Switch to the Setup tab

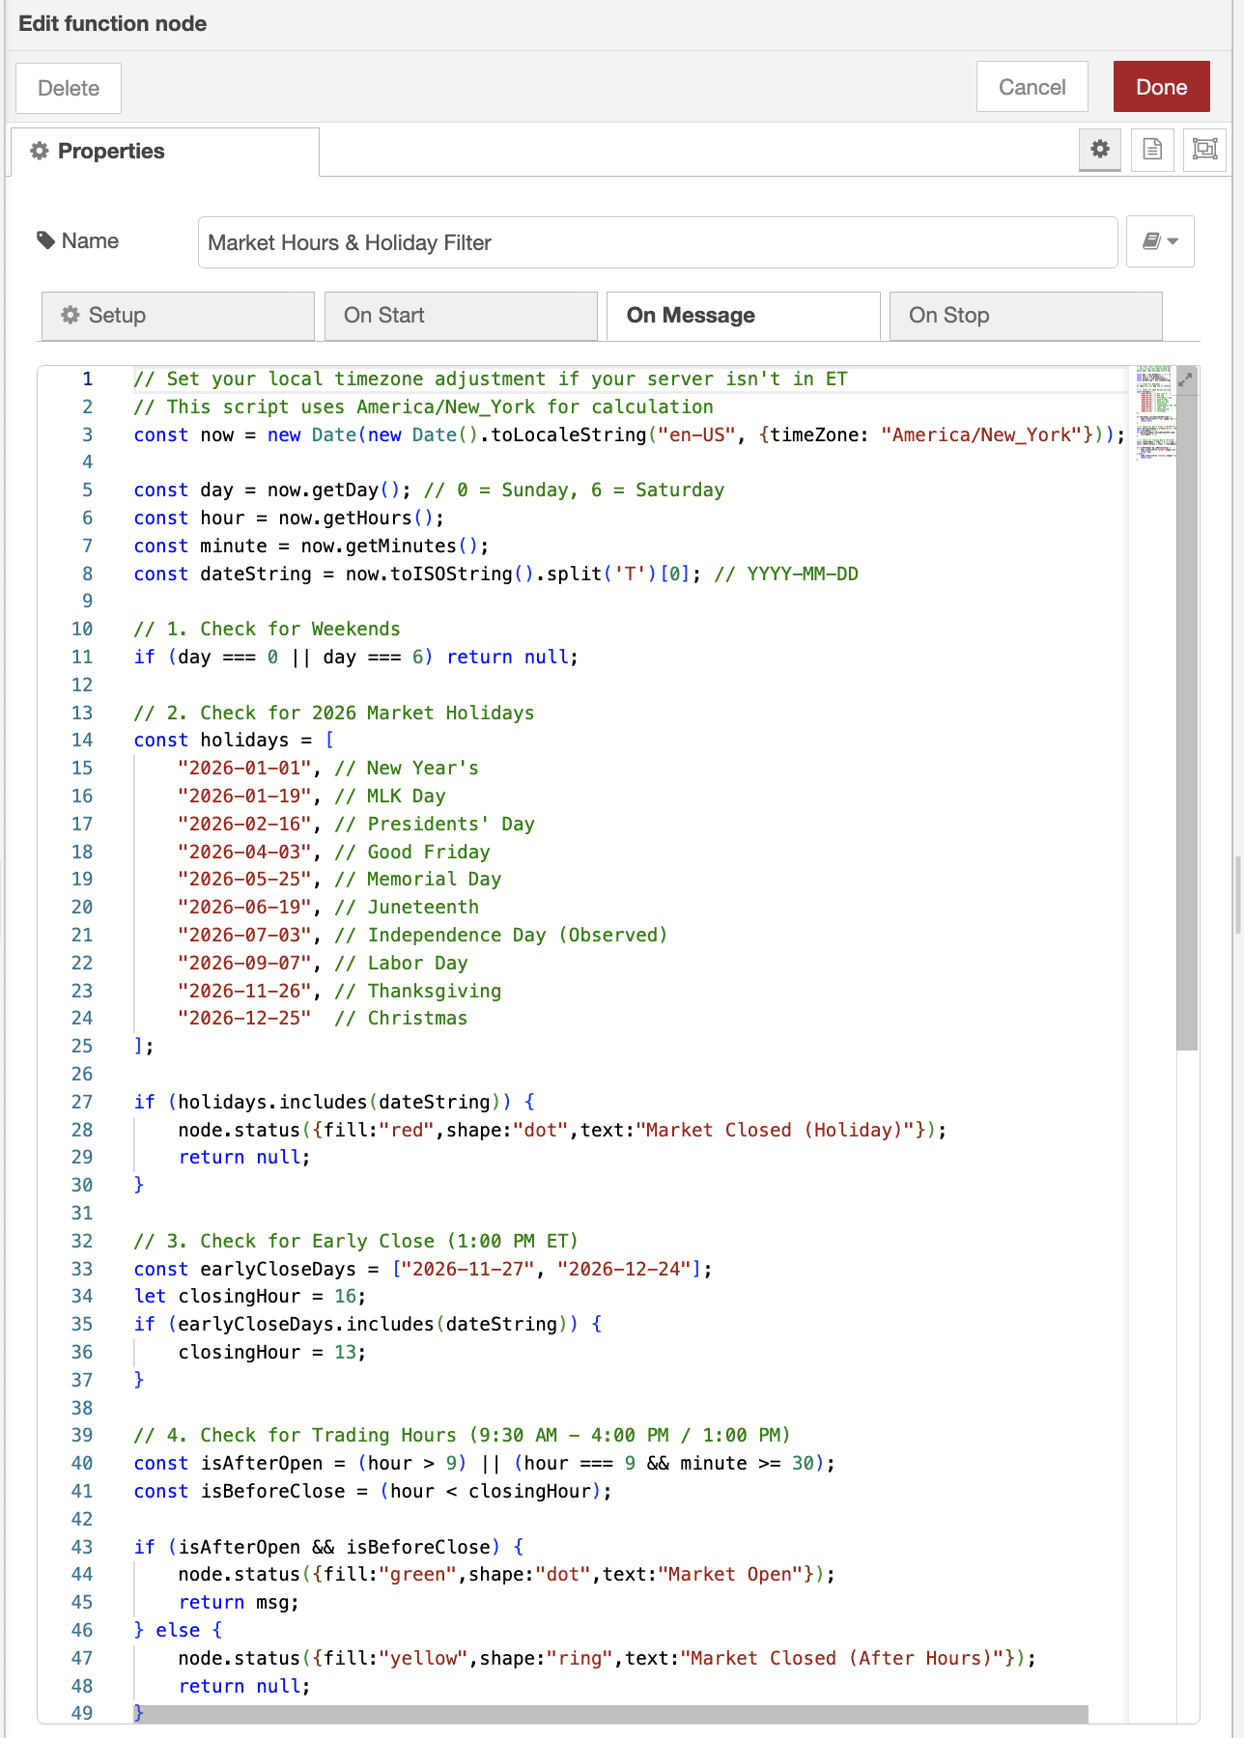178,316
